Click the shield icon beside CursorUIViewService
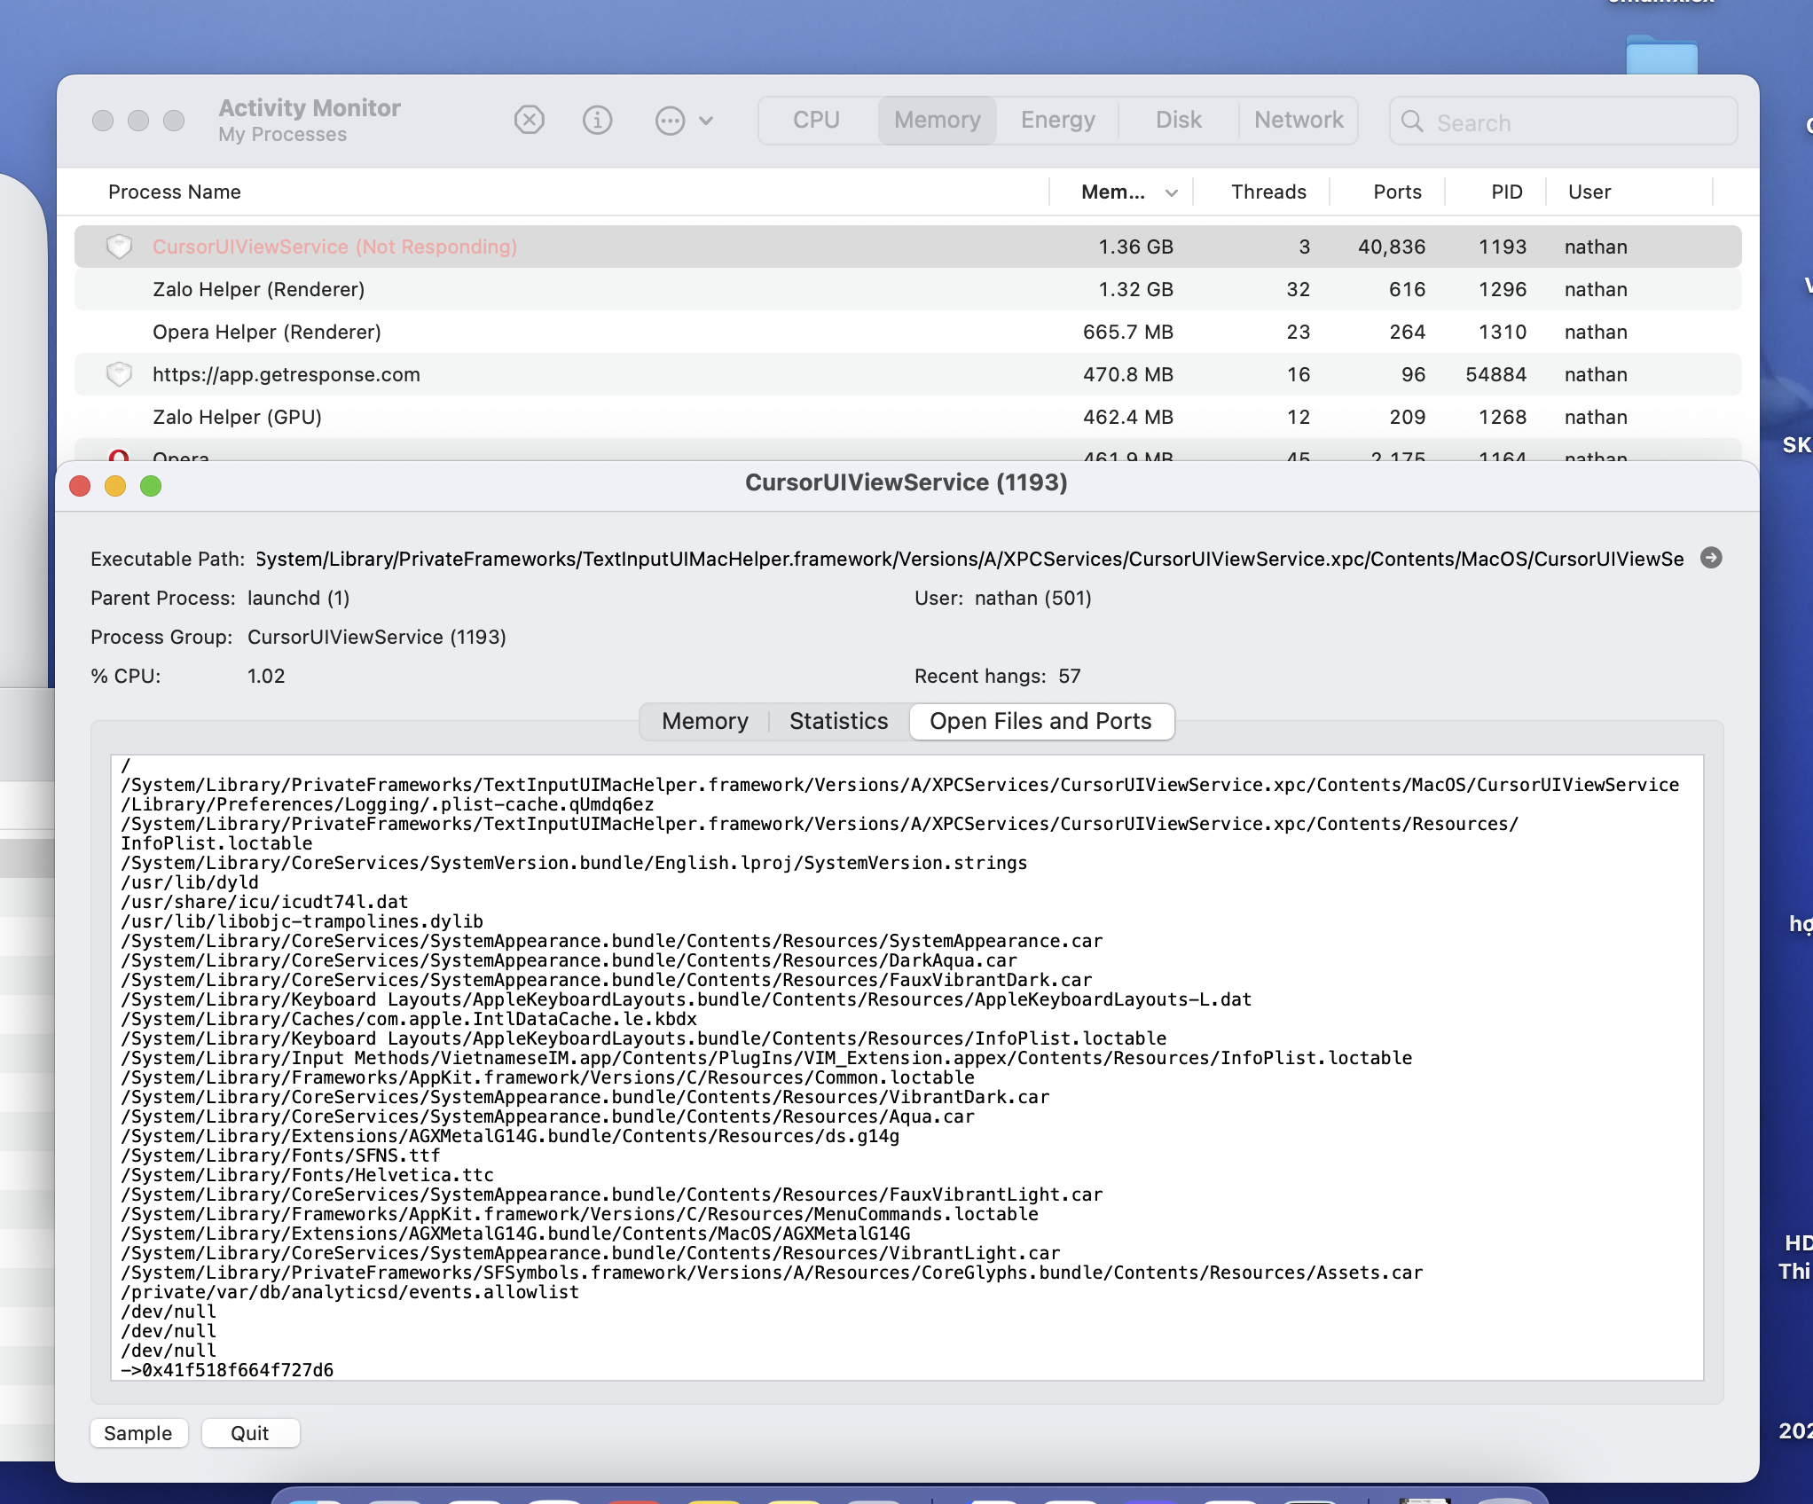The height and width of the screenshot is (1504, 1813). (119, 247)
